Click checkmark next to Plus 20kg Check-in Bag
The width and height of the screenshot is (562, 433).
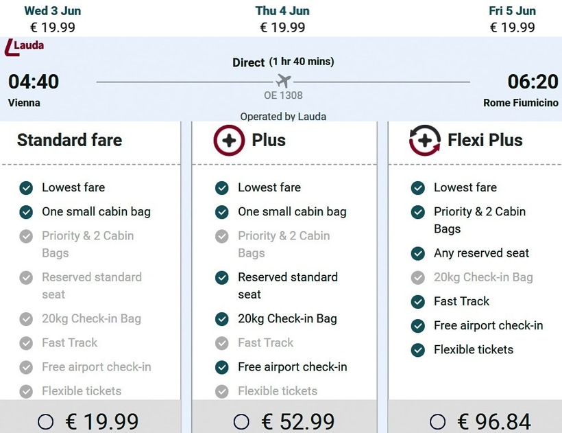point(222,319)
